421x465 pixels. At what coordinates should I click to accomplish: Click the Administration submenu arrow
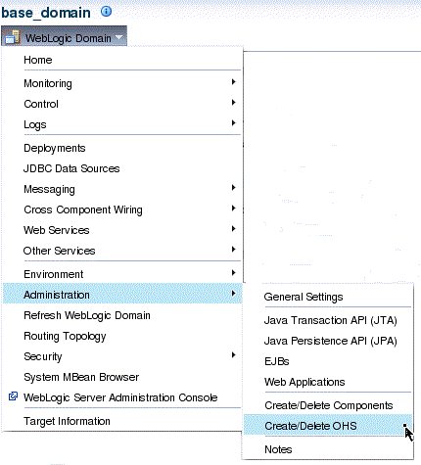[233, 294]
